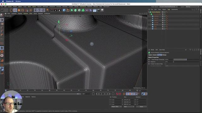The image size is (202, 113).
Task: Open the Apple menu
Action: pos(3,1)
